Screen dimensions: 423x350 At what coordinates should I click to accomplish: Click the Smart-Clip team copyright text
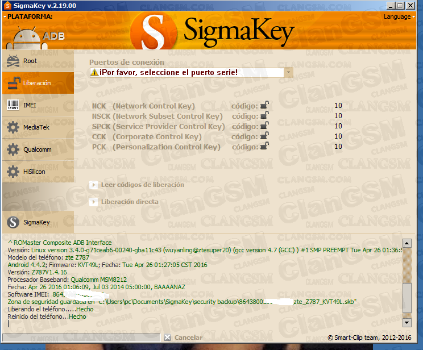pyautogui.click(x=370, y=338)
